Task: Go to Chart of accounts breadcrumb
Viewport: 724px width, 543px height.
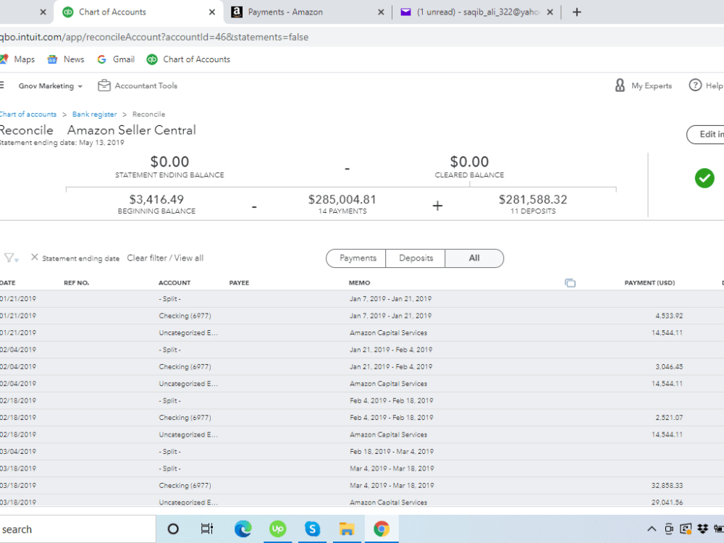Action: (28, 114)
